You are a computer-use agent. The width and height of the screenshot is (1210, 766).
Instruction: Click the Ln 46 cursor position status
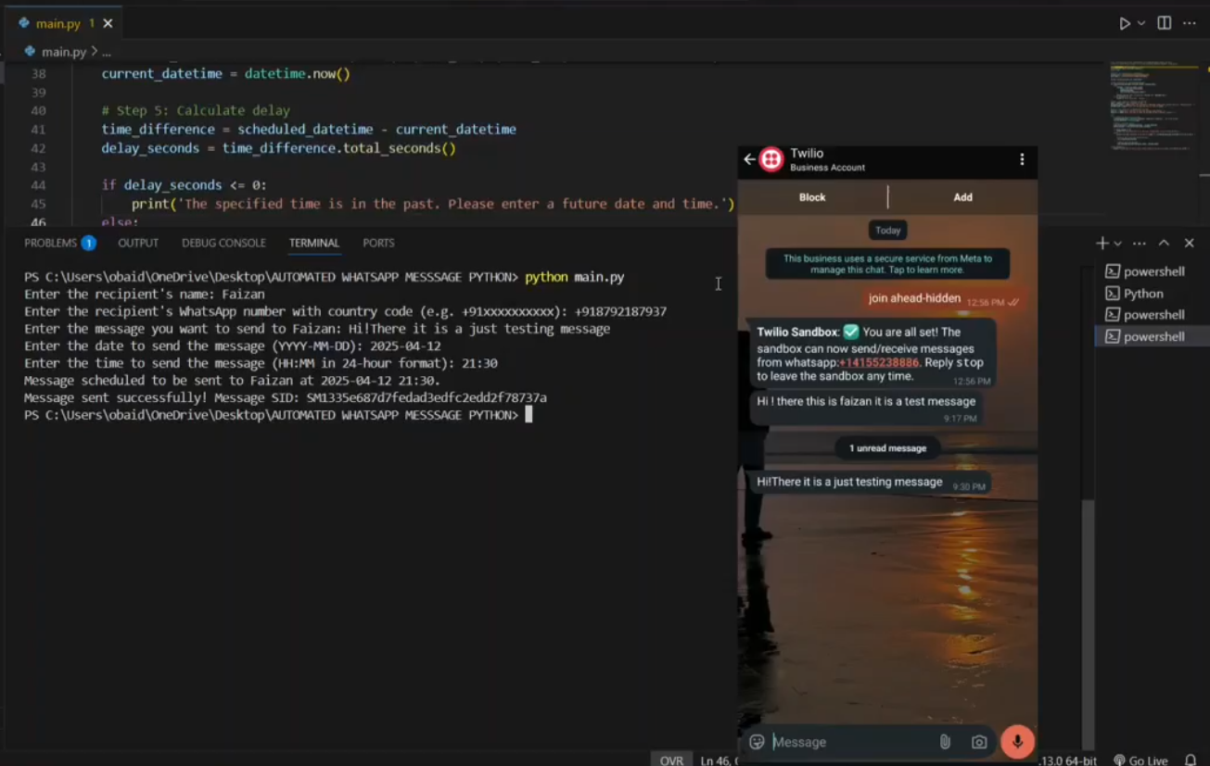tap(718, 760)
